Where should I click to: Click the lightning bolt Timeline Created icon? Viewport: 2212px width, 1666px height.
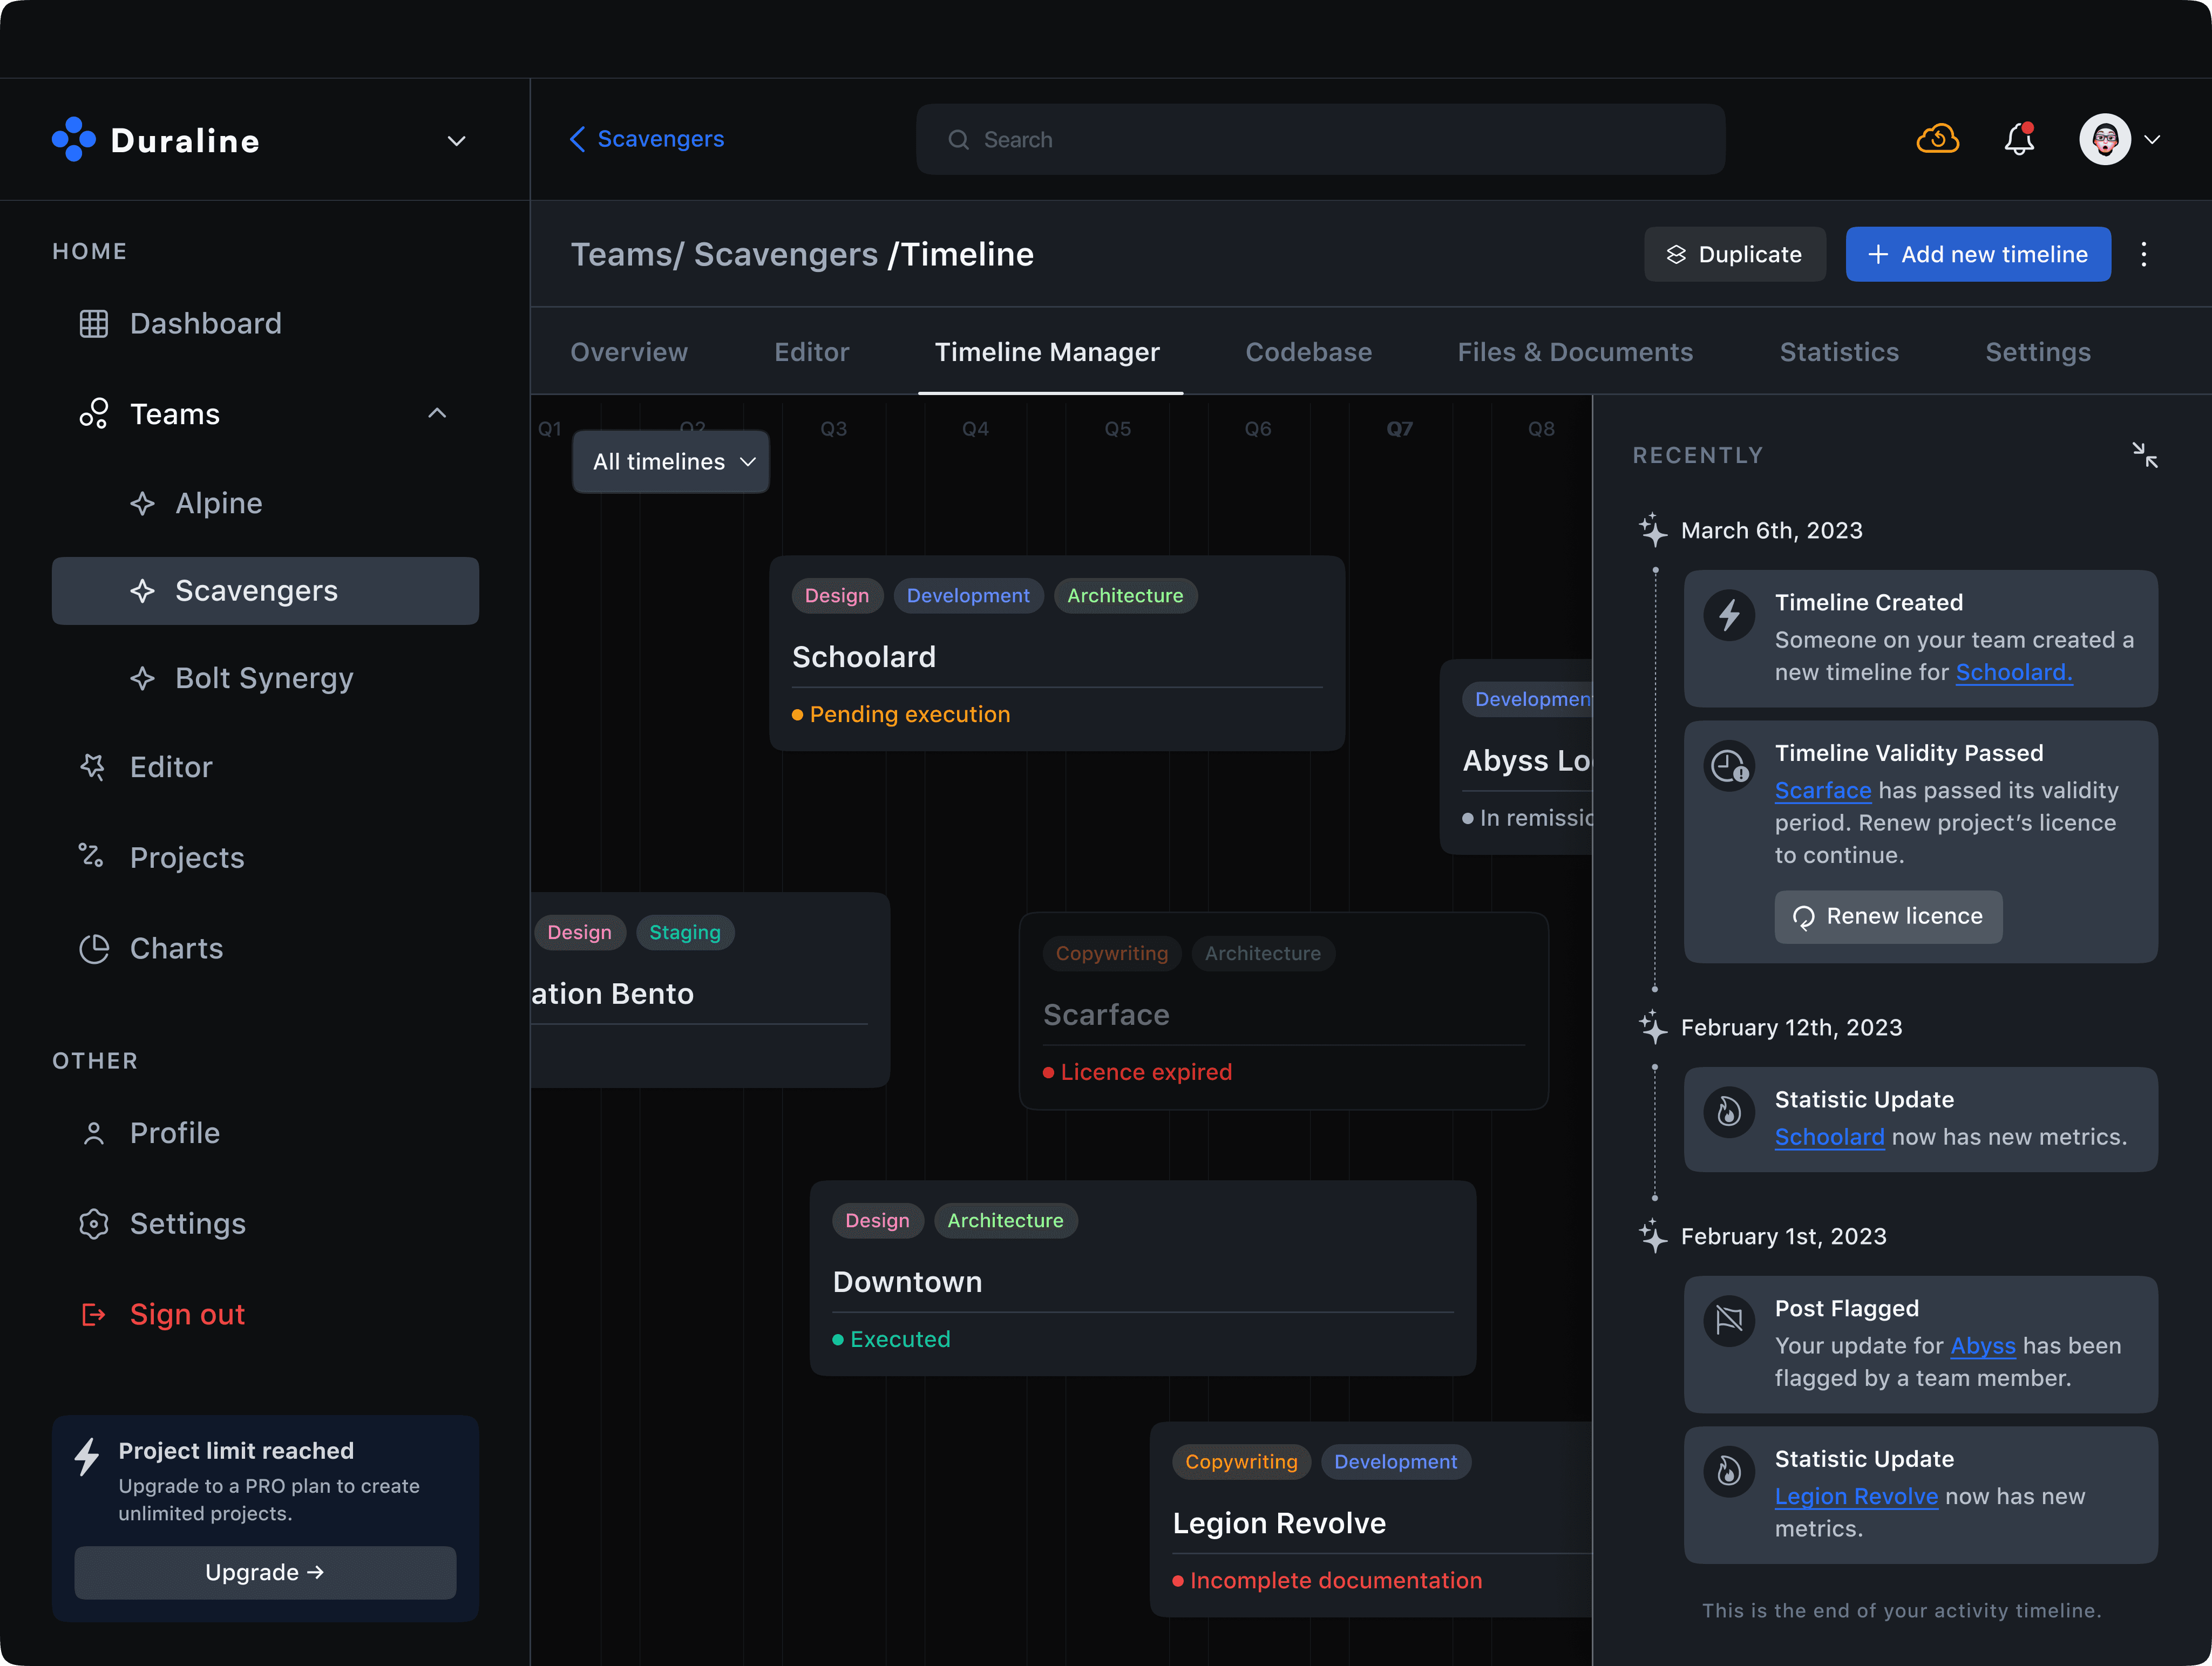pyautogui.click(x=1729, y=615)
